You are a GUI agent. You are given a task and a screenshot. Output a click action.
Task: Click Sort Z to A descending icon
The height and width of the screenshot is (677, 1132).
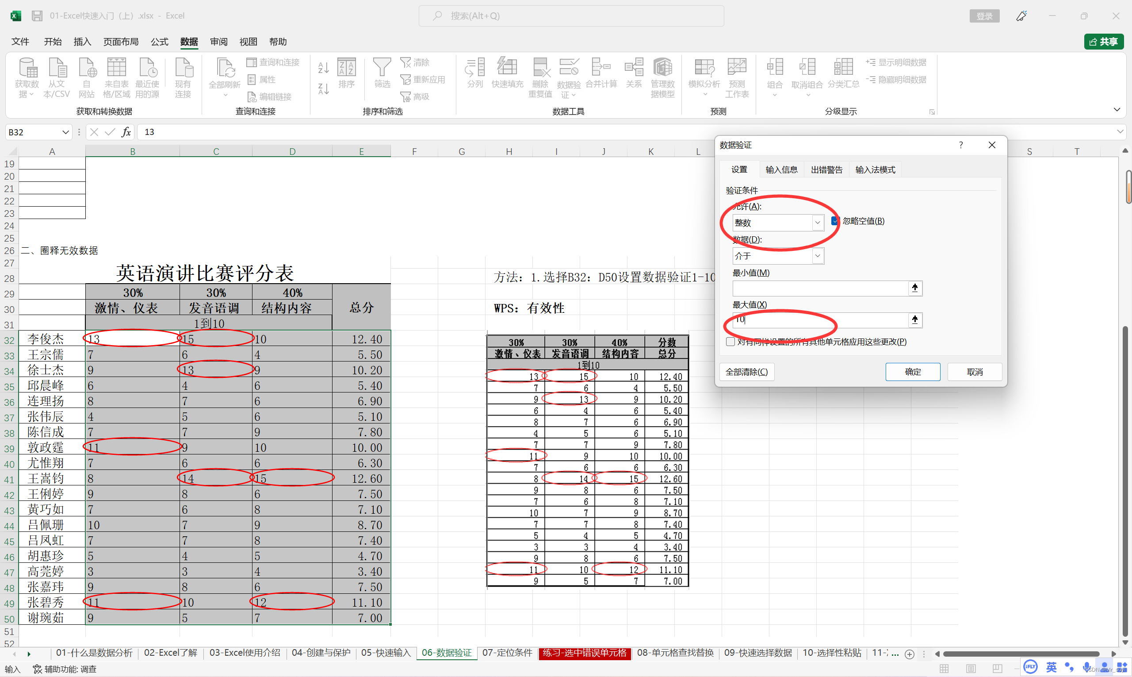(x=324, y=88)
